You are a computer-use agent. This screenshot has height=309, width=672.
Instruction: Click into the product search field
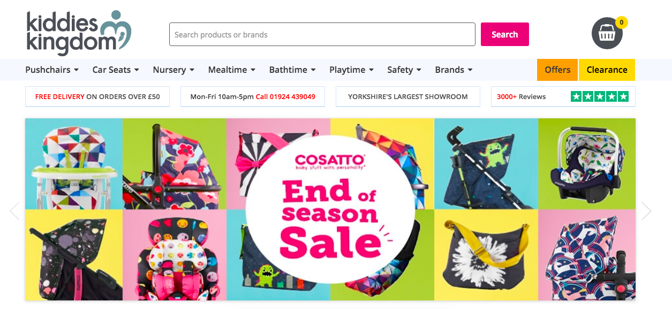coord(322,35)
